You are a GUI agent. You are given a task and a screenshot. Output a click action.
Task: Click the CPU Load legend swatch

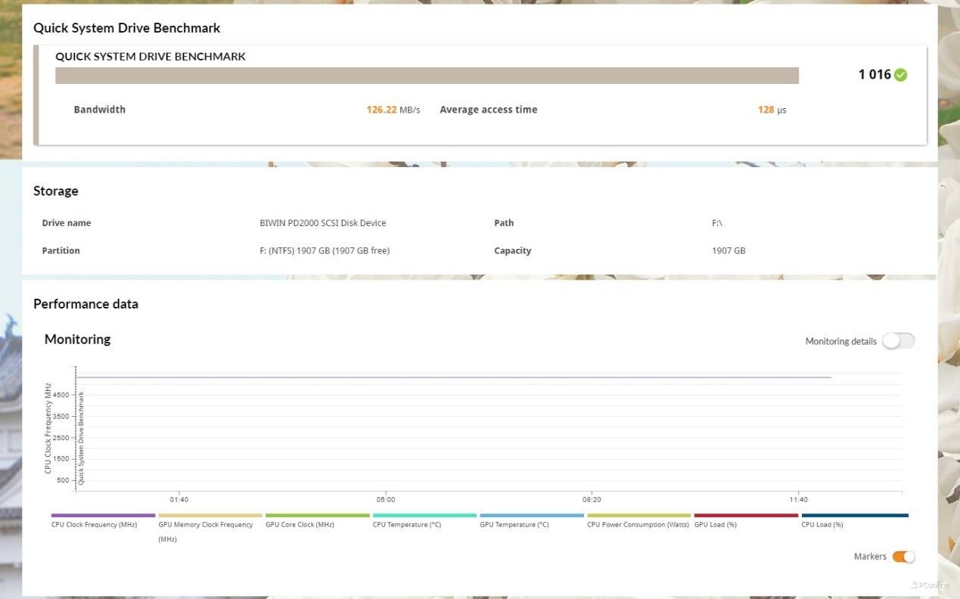click(x=855, y=515)
